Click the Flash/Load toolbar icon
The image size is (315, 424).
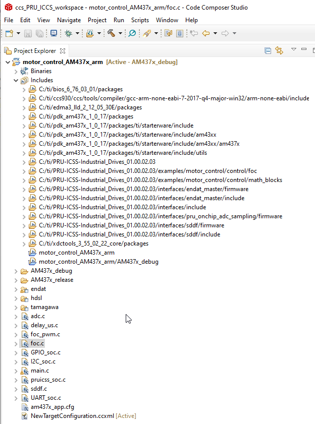coord(90,33)
